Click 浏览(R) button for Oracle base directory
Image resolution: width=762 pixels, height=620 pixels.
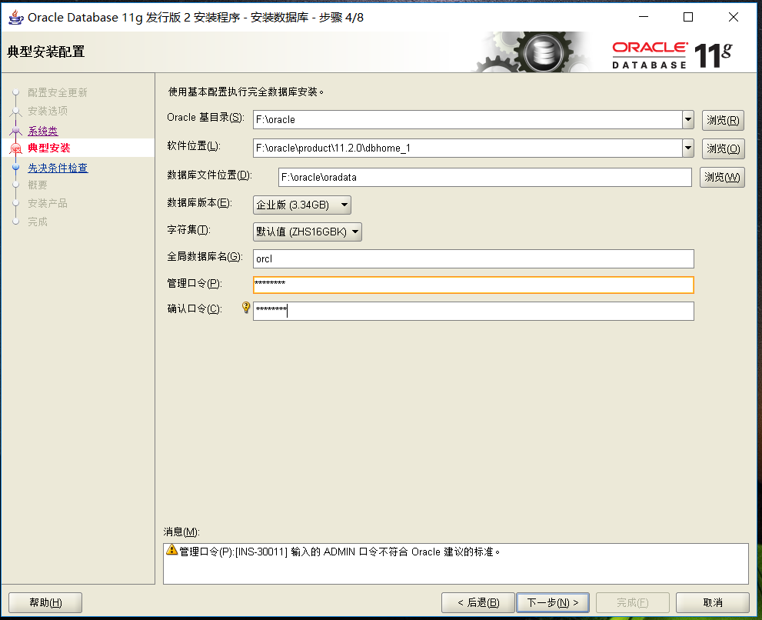(x=723, y=120)
